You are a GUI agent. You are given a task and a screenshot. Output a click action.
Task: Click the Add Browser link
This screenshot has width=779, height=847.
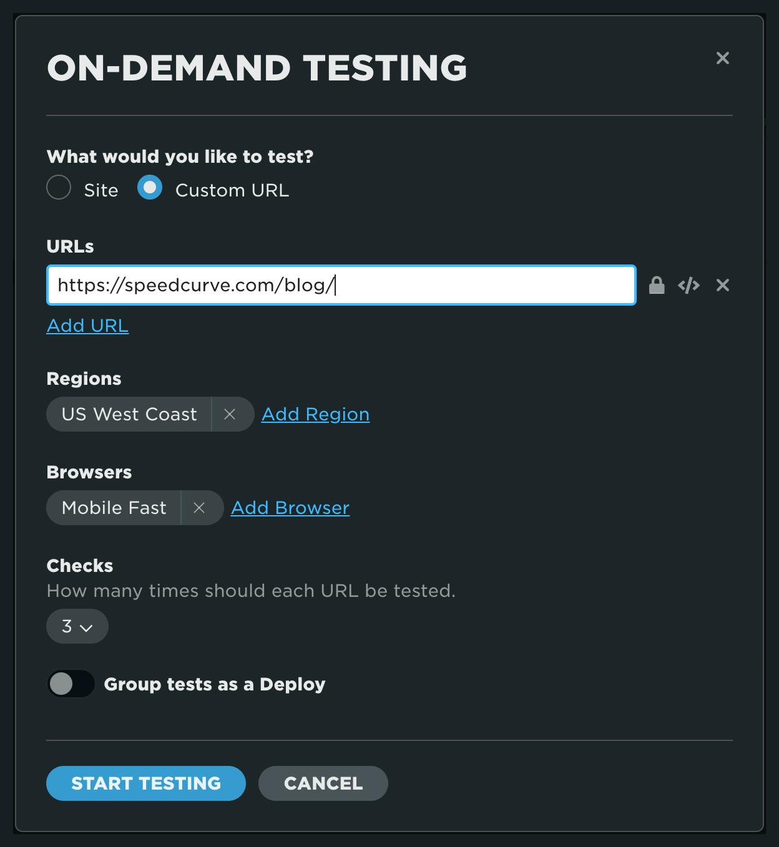point(290,508)
